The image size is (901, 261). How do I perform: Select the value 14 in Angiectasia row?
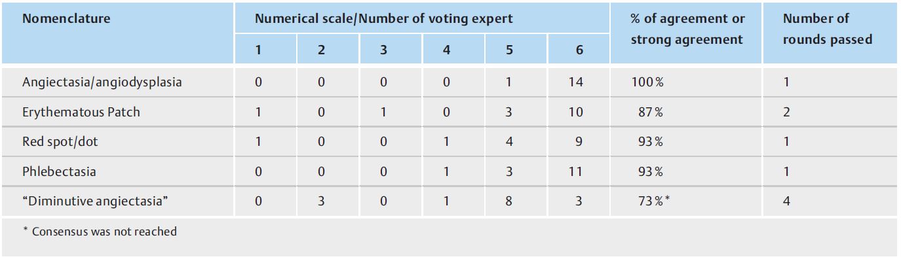pyautogui.click(x=577, y=83)
